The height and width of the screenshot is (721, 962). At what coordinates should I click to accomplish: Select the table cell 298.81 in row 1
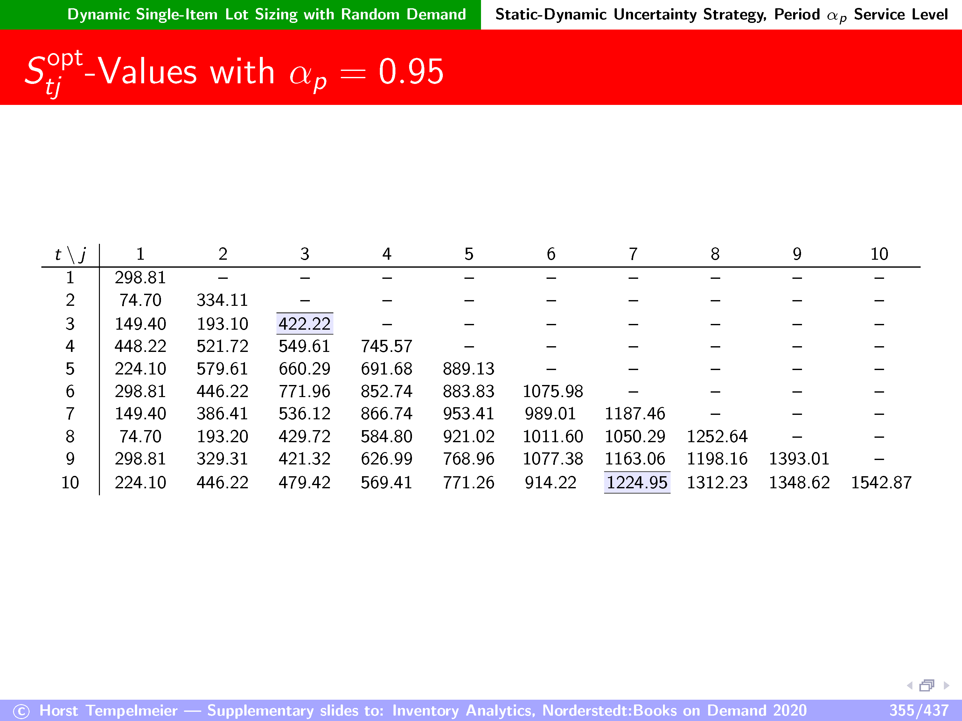(140, 277)
